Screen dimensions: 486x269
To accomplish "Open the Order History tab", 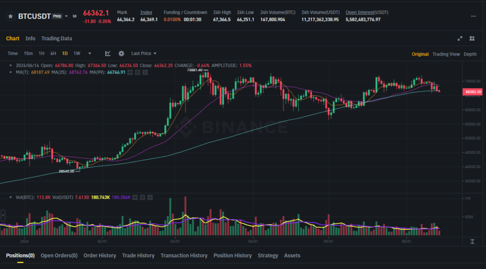I will tap(100, 255).
